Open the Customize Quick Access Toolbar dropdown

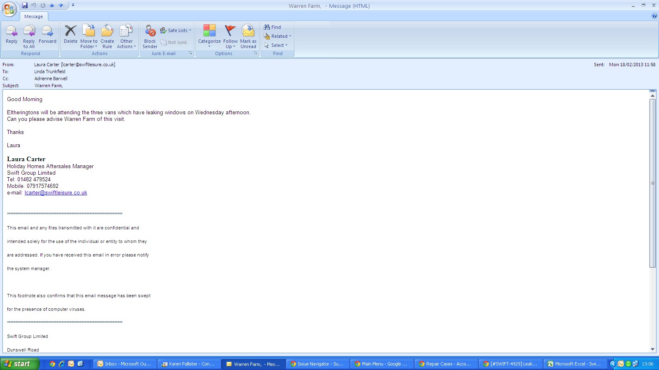coord(73,5)
